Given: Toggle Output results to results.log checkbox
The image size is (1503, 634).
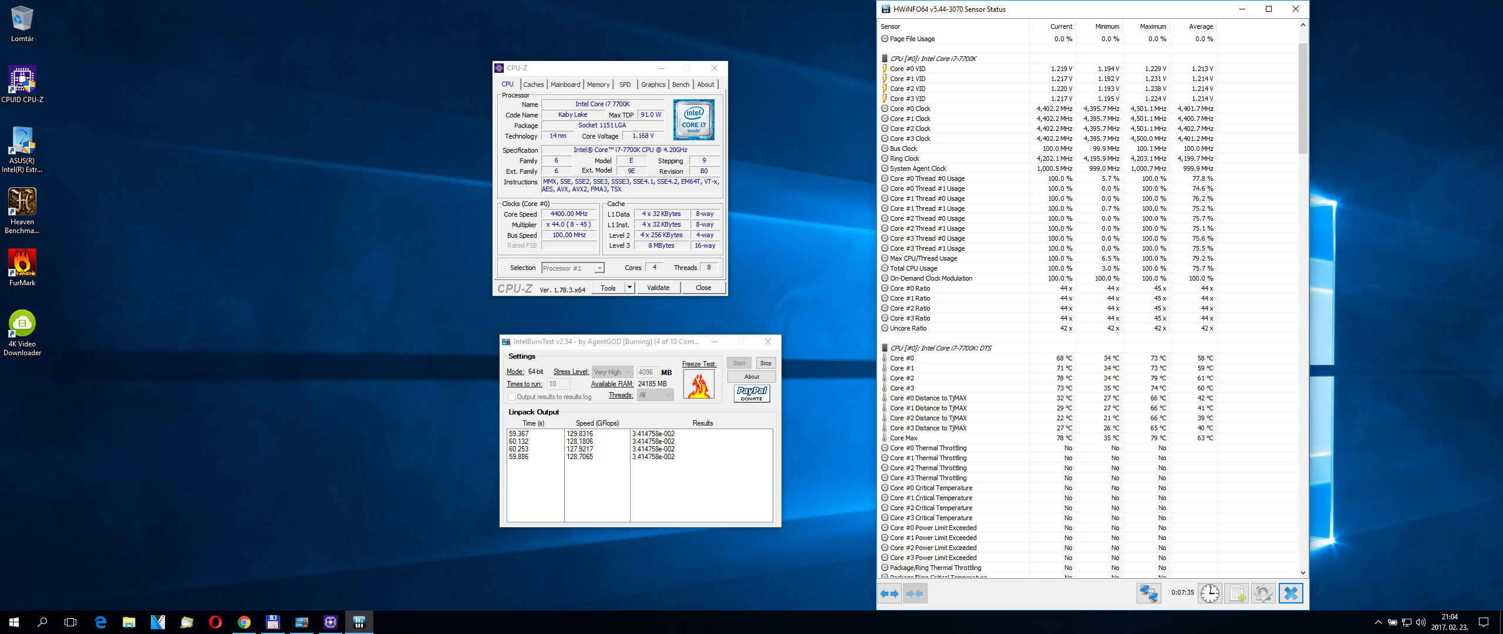Looking at the screenshot, I should tap(512, 397).
